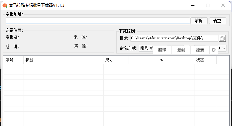Sort by the 序号 column header
This screenshot has width=233, height=126.
[13, 60]
